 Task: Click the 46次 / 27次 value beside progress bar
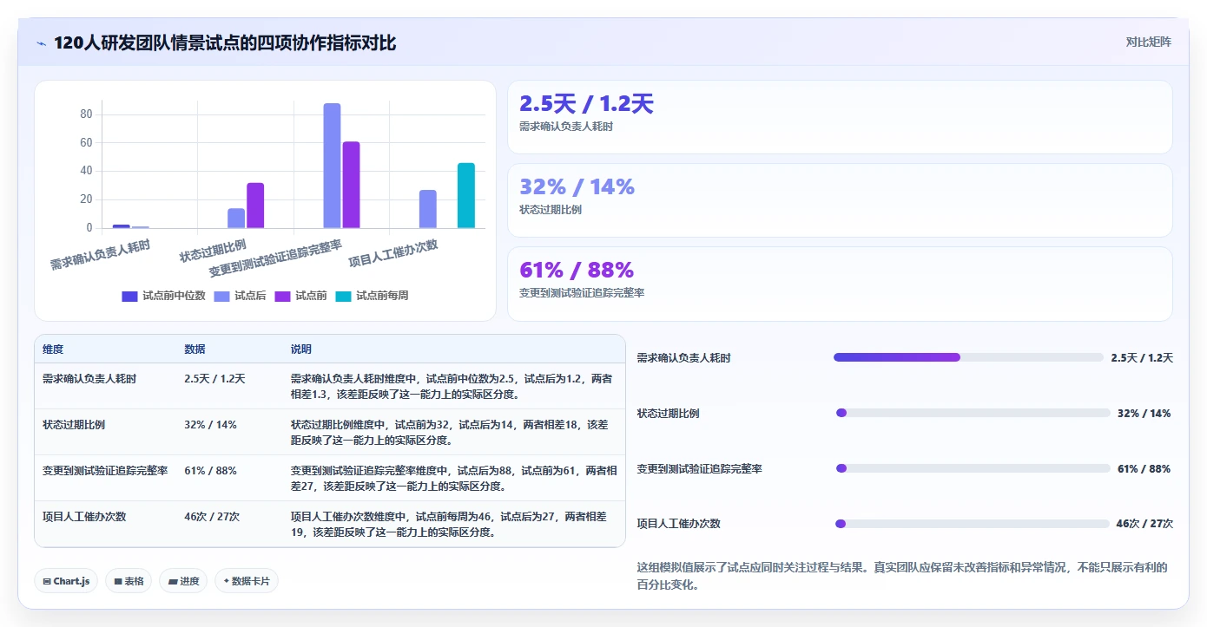point(1144,524)
